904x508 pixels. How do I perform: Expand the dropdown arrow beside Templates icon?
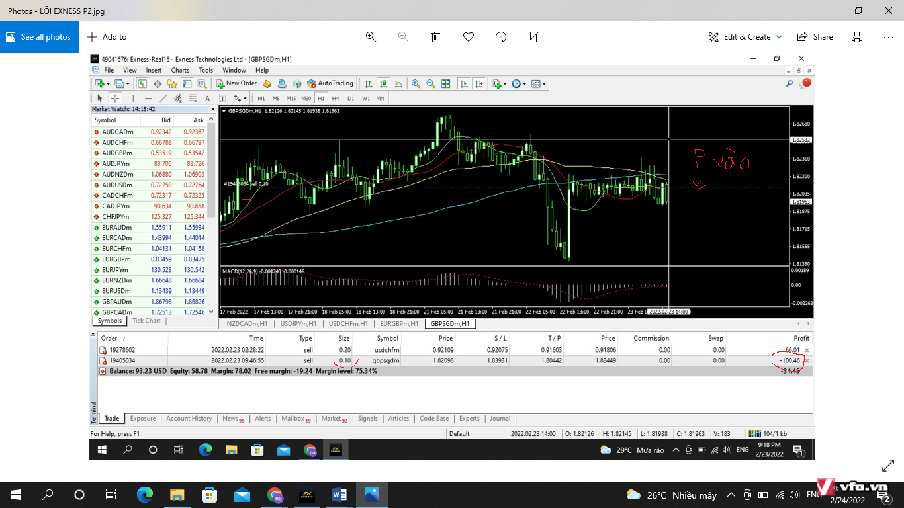pyautogui.click(x=544, y=84)
